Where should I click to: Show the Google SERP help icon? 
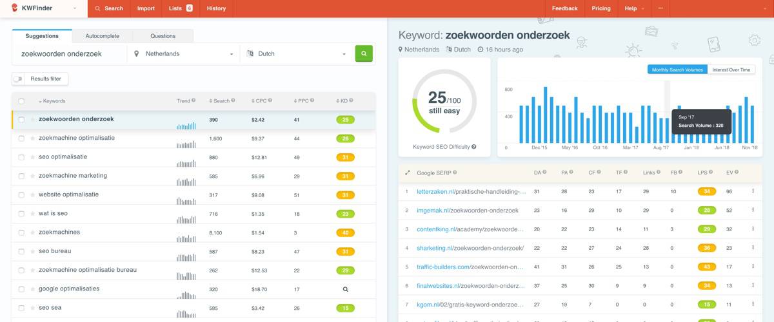click(x=455, y=173)
